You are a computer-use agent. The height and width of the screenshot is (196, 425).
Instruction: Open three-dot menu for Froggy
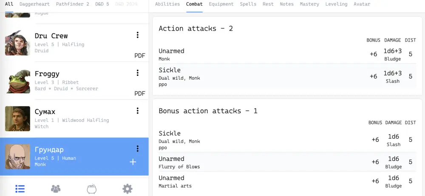coord(137,73)
